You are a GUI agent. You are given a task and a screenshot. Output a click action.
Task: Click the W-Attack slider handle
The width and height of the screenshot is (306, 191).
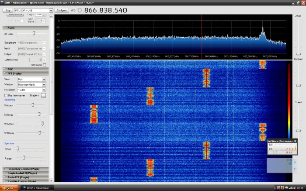click(42, 123)
